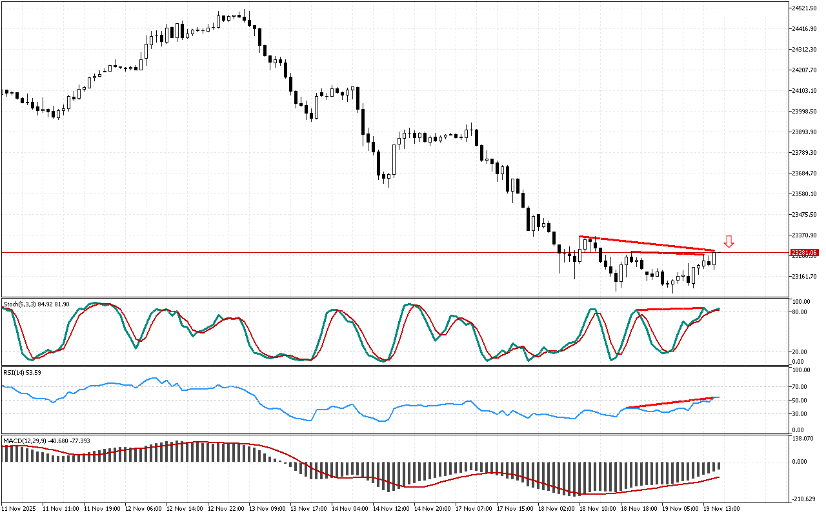
Task: Click the last candlestick on the price chart
Action: point(714,259)
